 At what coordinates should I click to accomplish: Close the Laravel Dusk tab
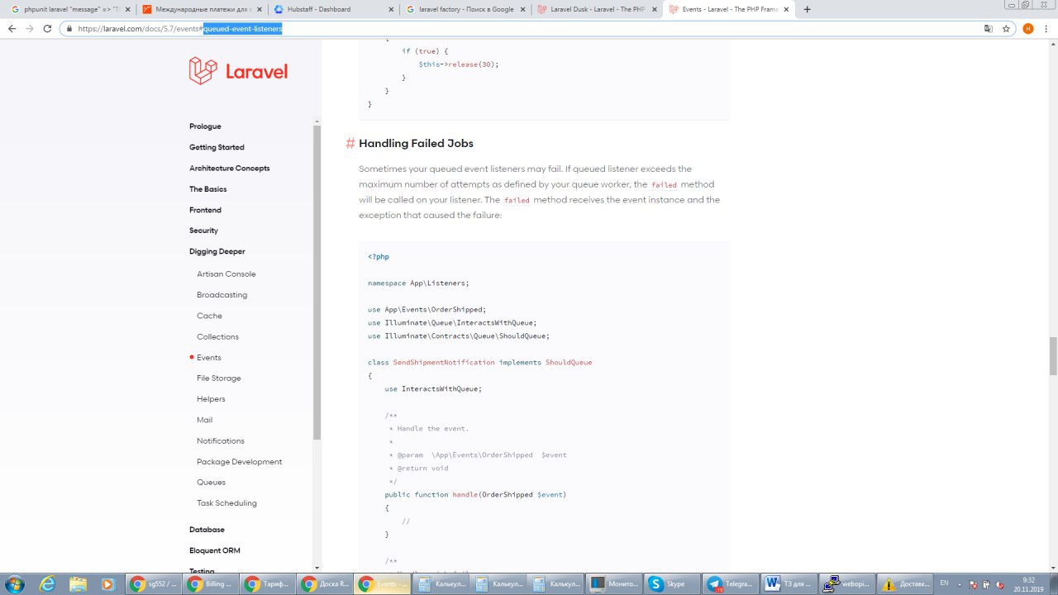(653, 9)
